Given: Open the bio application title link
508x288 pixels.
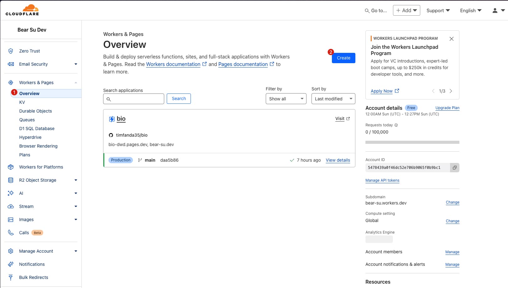Looking at the screenshot, I should [121, 119].
